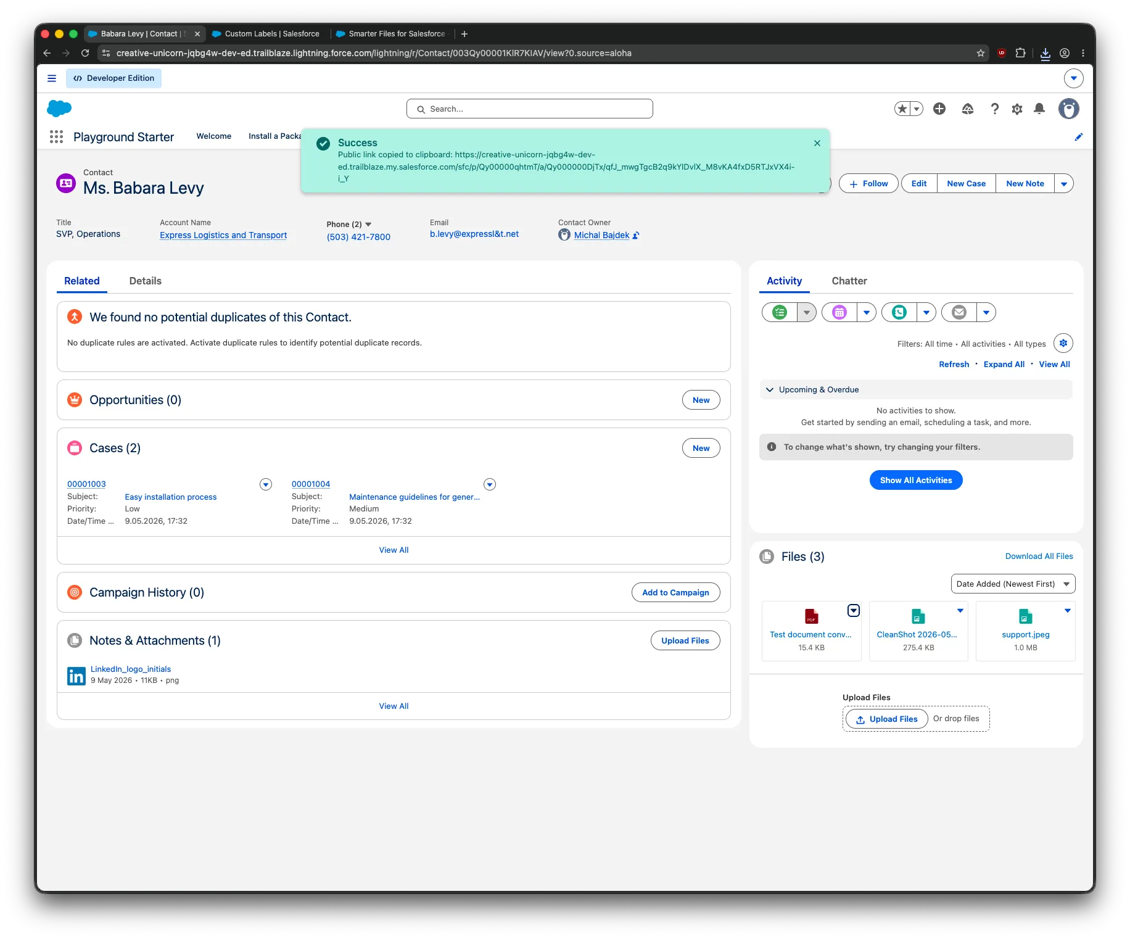
Task: Click the Salesforce cloud logo
Action: [59, 109]
